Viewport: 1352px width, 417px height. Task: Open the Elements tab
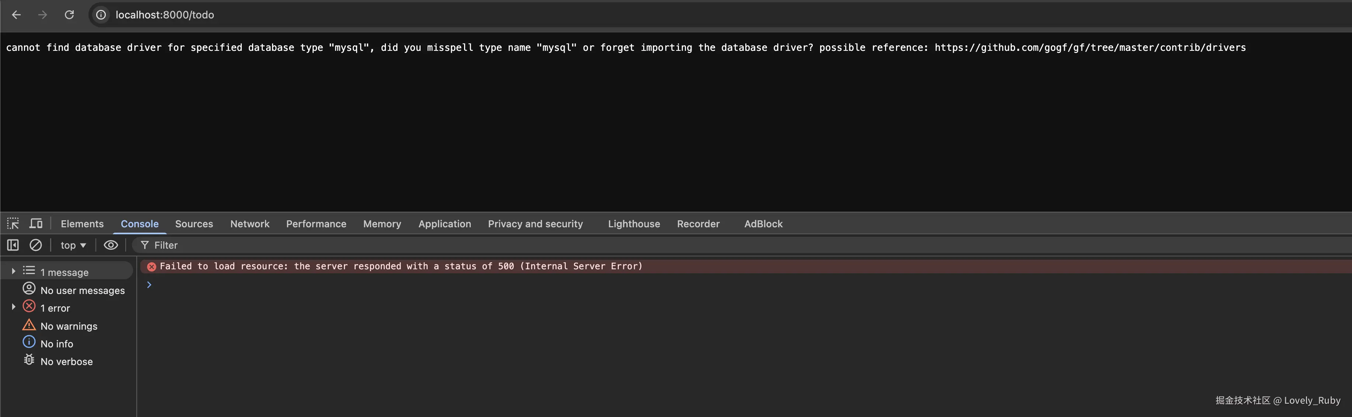(82, 224)
